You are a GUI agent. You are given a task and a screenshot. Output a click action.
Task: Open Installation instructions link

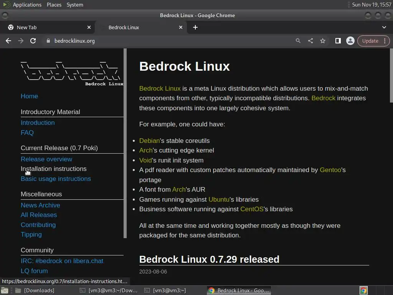click(x=54, y=169)
